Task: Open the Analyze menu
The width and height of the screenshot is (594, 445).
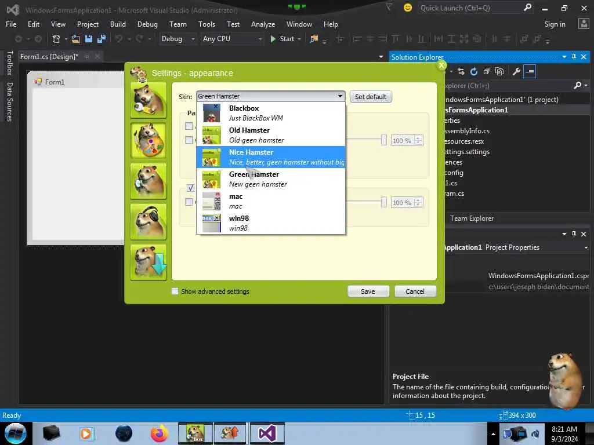Action: point(263,24)
